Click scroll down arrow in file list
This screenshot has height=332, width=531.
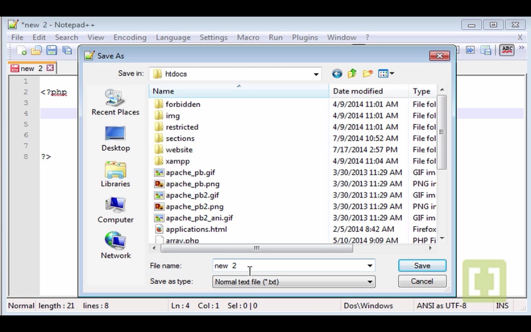pos(442,238)
